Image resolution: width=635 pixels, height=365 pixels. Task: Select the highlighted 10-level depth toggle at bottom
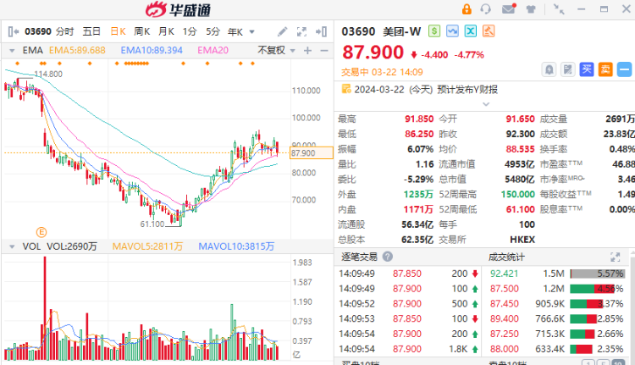point(618,363)
